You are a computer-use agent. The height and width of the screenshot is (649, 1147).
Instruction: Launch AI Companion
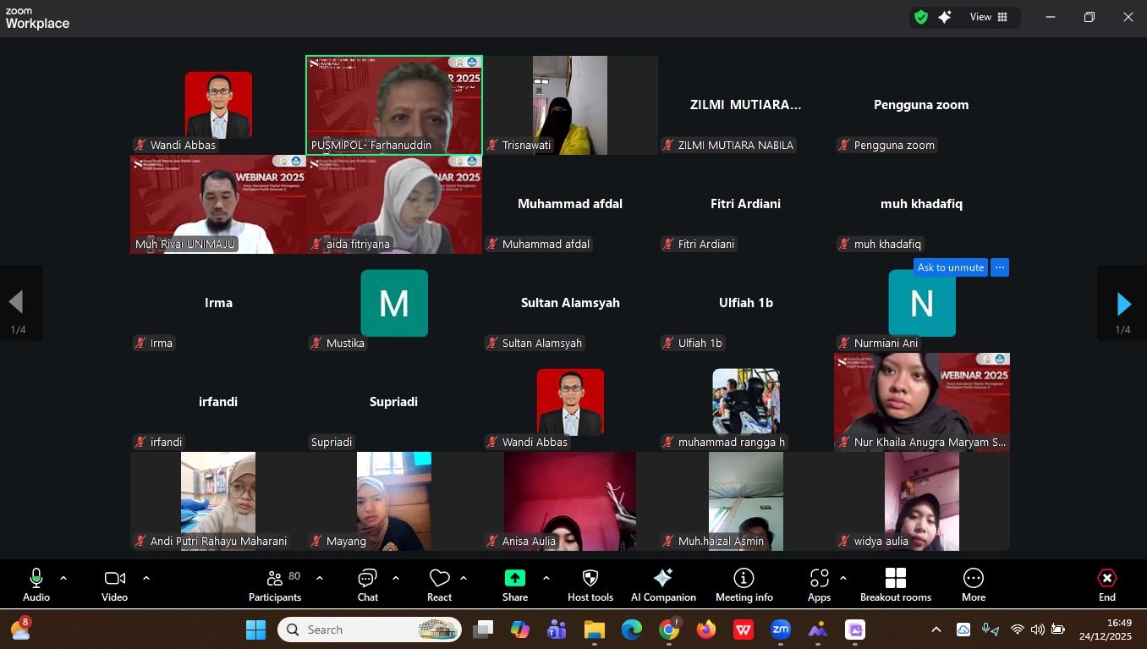point(663,584)
